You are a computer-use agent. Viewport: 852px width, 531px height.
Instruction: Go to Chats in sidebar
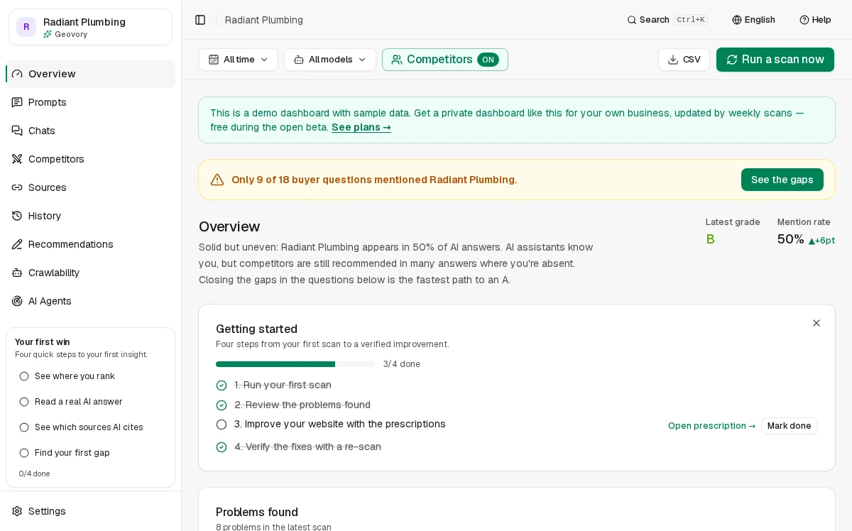coord(90,131)
